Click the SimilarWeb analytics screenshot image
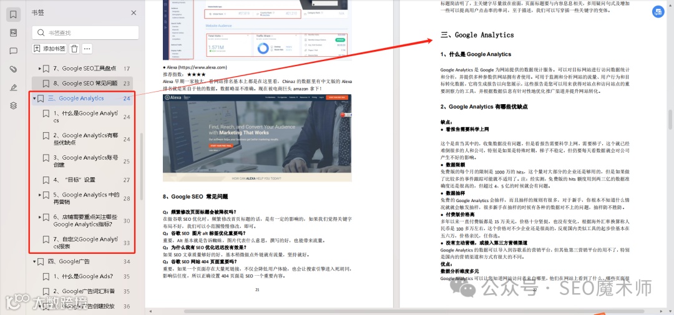 pyautogui.click(x=257, y=30)
